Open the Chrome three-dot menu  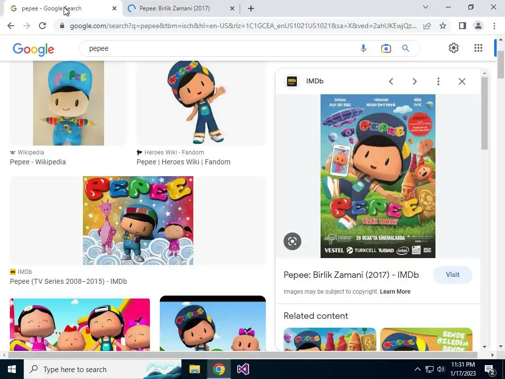(494, 26)
